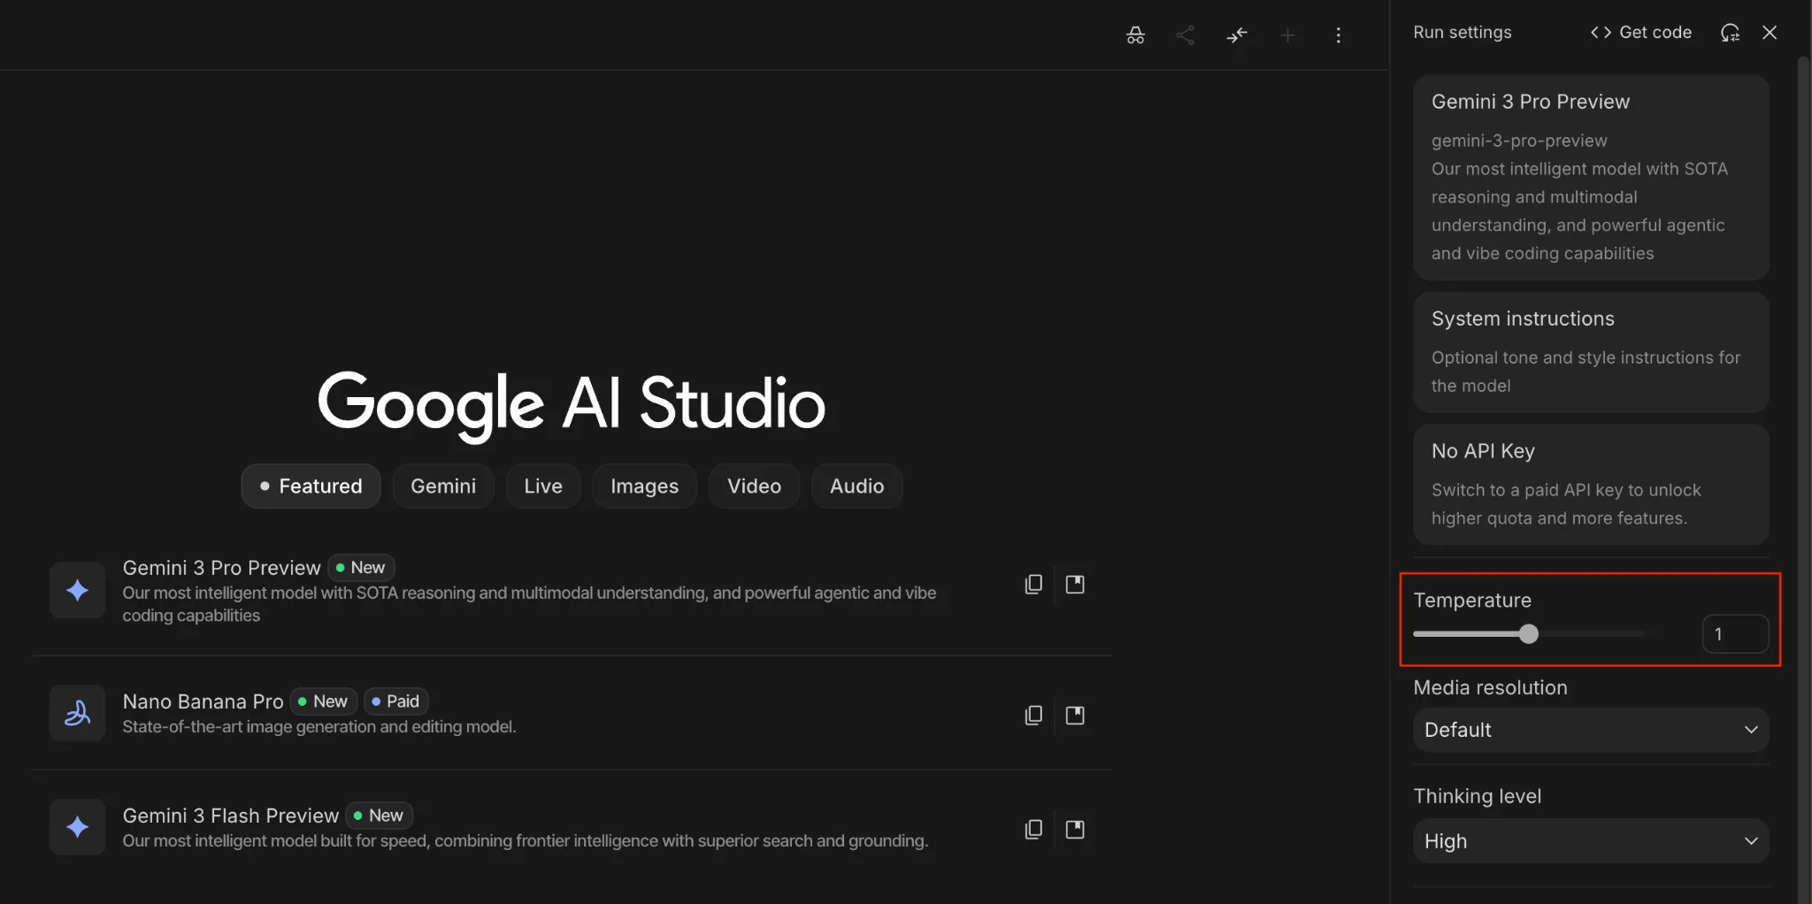The image size is (1812, 904).
Task: Copy the Gemini 3 Flash Preview model ID
Action: 1033,830
